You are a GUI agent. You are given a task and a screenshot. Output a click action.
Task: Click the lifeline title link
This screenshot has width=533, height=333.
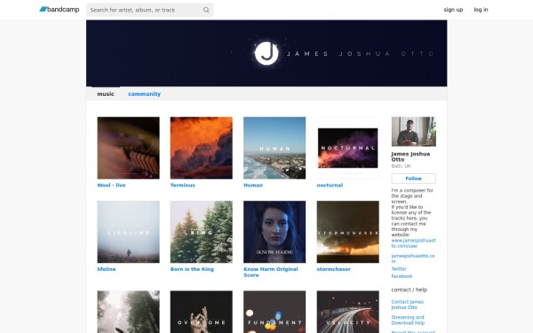coord(107,269)
